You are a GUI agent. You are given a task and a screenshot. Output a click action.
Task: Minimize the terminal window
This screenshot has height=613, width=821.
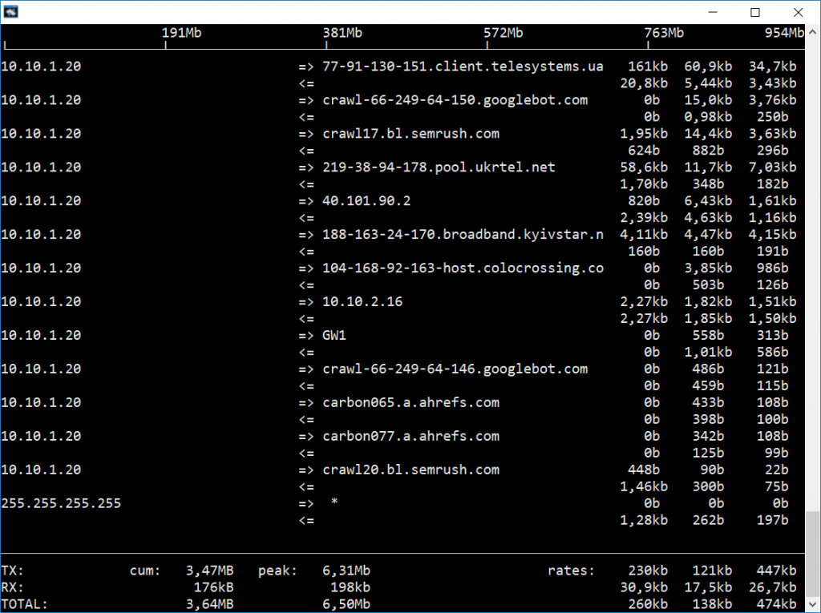pyautogui.click(x=713, y=12)
